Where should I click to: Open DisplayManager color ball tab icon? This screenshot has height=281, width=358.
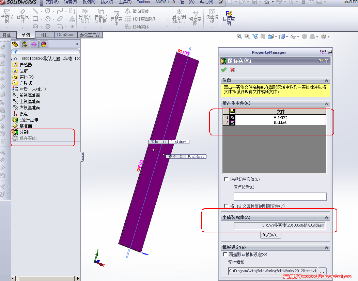pos(44,44)
